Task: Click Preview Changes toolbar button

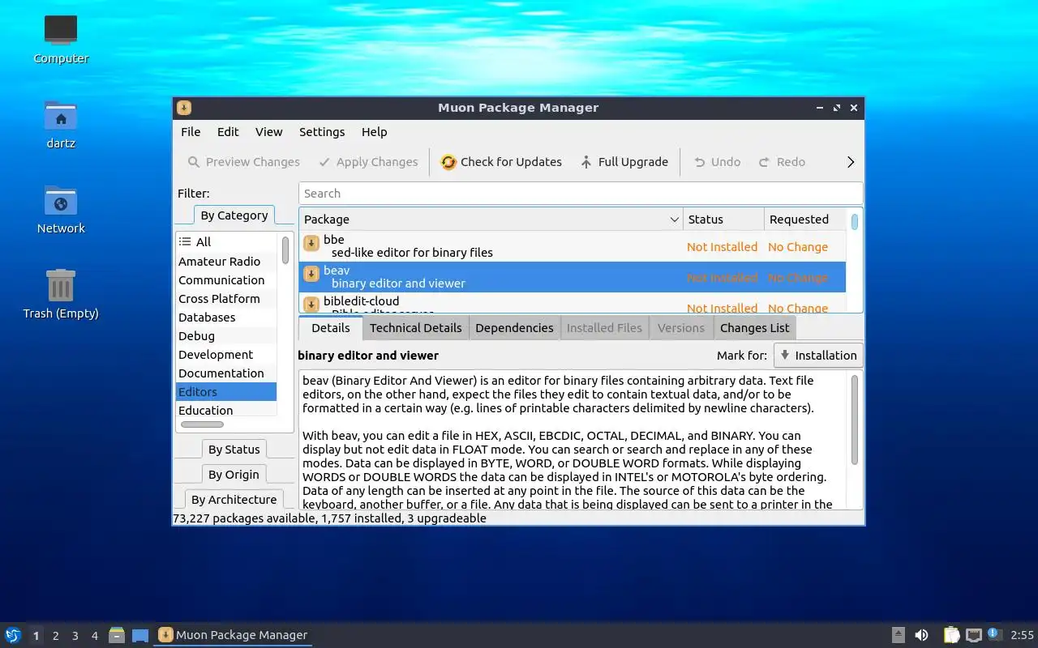Action: point(243,162)
